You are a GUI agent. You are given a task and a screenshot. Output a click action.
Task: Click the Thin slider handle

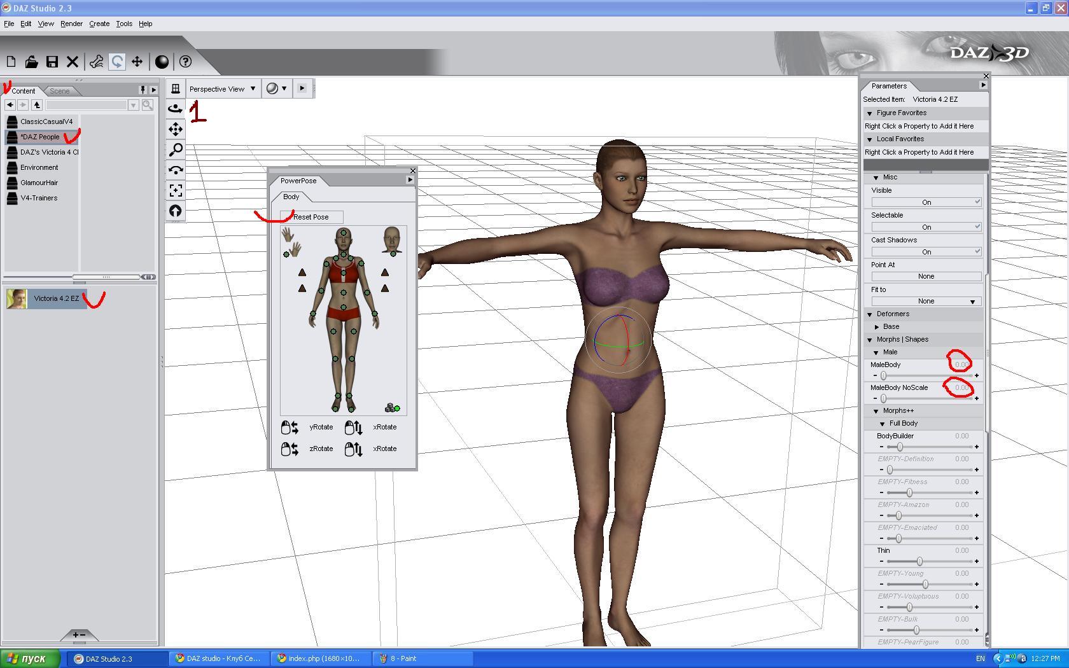coord(919,562)
